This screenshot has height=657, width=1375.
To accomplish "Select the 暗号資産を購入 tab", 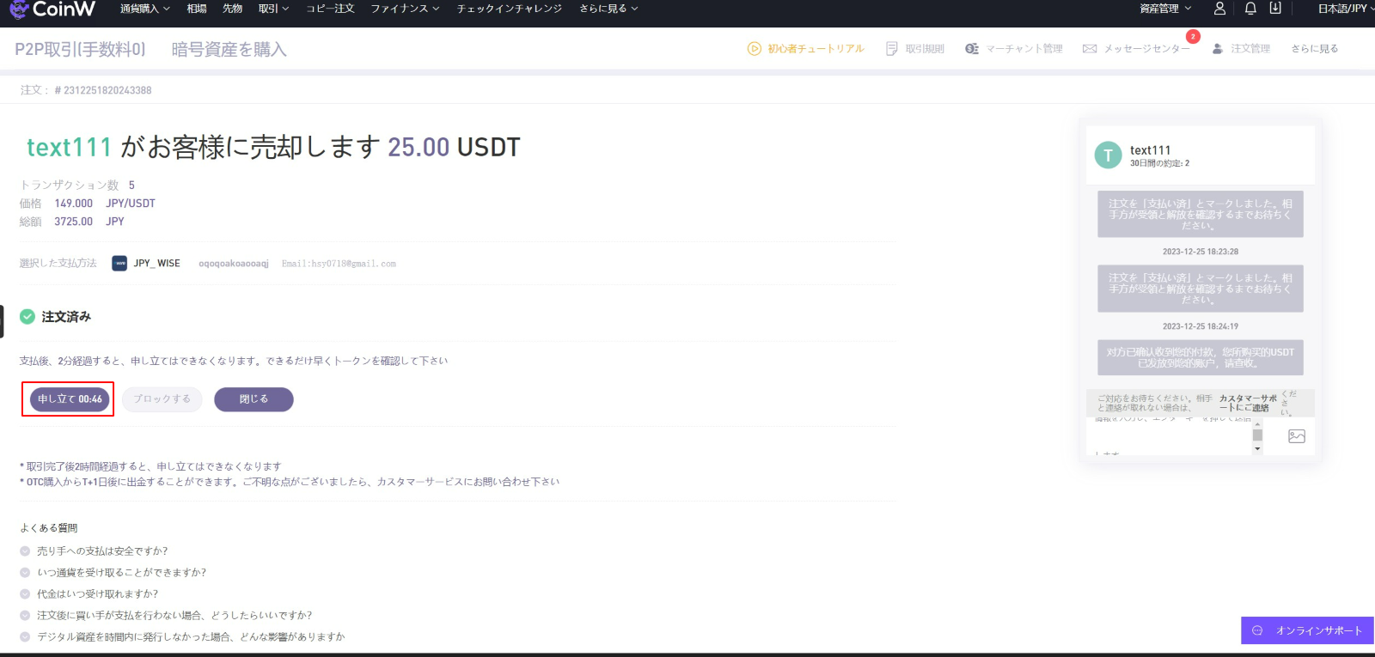I will (x=229, y=50).
